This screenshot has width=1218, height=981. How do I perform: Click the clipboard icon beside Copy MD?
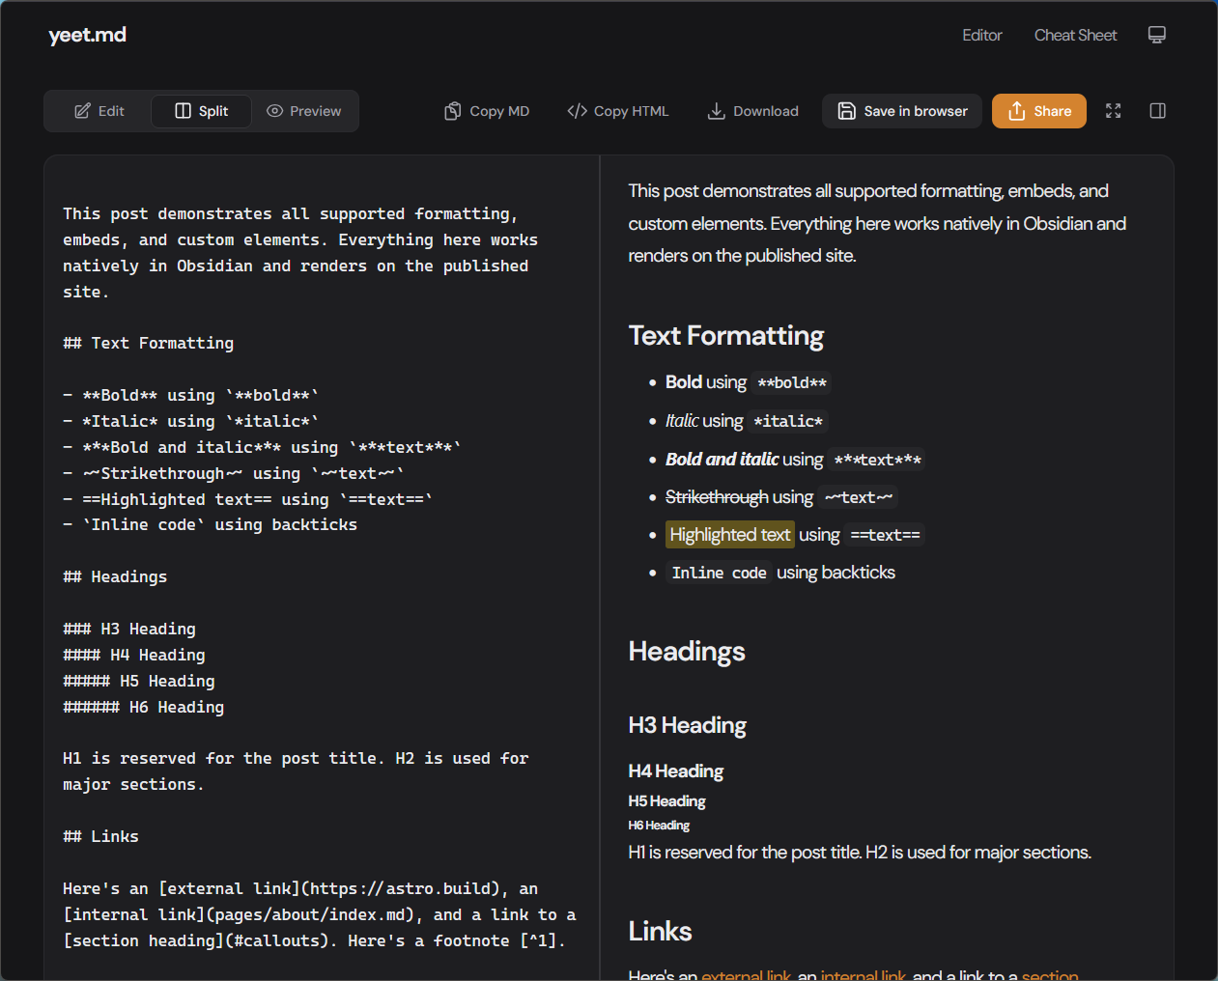click(x=452, y=111)
